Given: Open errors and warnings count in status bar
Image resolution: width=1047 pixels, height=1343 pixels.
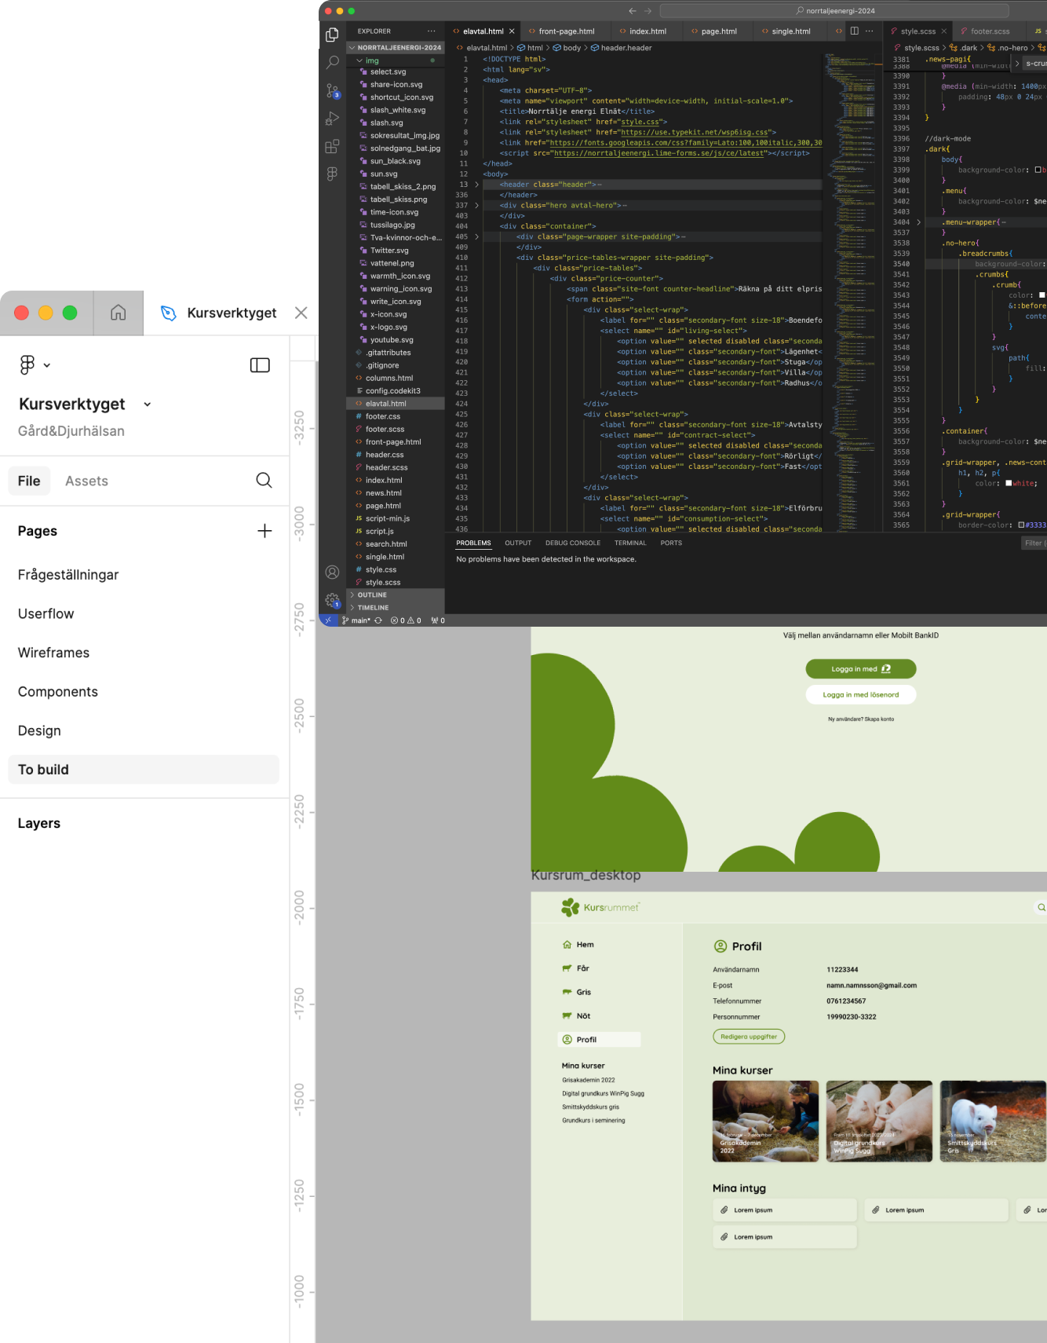Looking at the screenshot, I should click(x=406, y=620).
